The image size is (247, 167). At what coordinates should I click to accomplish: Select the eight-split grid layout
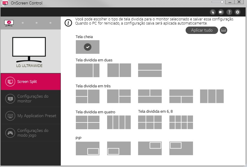point(181,122)
